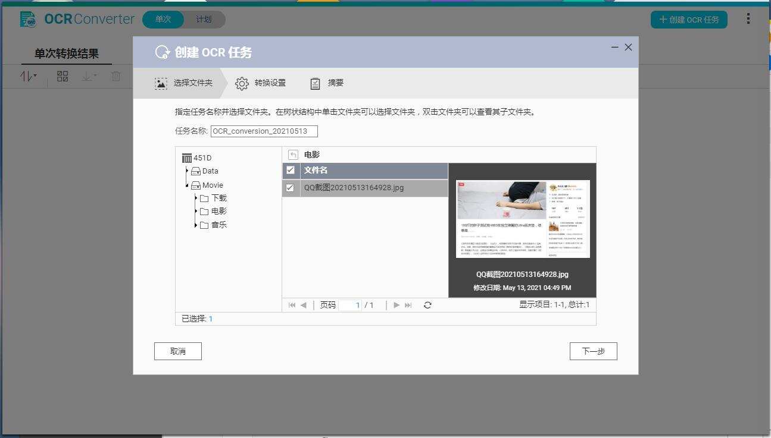Click the 摘要 summary step icon
Screen dimensions: 771x438
pyautogui.click(x=315, y=83)
